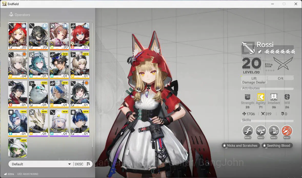Select the dark-blue-haired boy operator card

(x=80, y=123)
